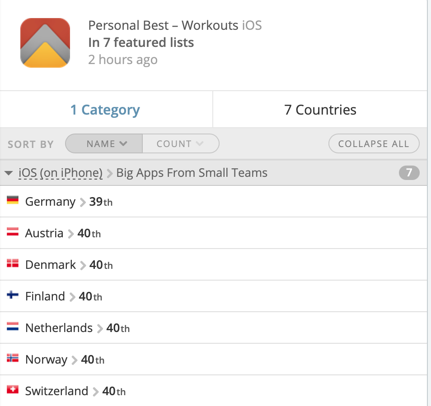Click the 2 hours ago timestamp
431x406 pixels.
pos(123,60)
